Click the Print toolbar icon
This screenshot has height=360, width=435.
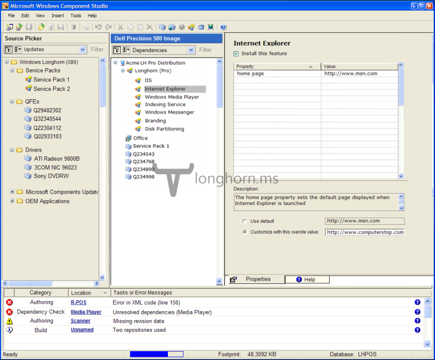(86, 27)
